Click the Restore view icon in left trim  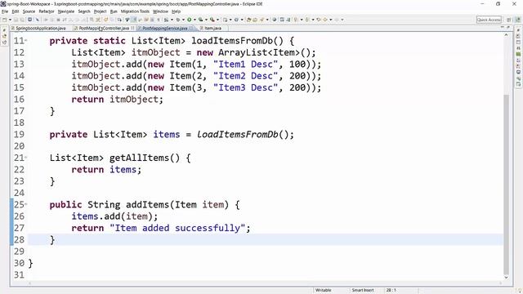click(4, 30)
